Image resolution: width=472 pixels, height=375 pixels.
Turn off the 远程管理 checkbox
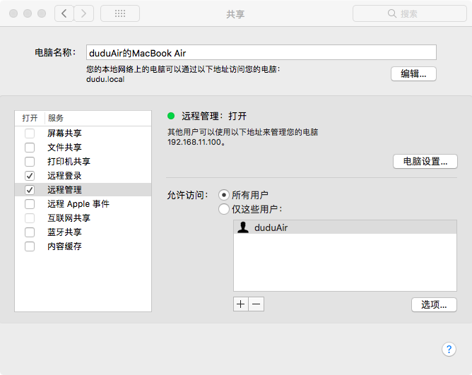(30, 190)
